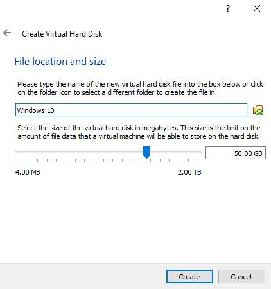Click the disk size slider handle
This screenshot has width=271, height=289.
point(146,152)
